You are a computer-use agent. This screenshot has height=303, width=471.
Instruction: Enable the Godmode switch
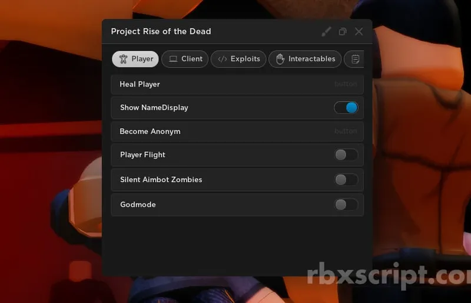(346, 205)
